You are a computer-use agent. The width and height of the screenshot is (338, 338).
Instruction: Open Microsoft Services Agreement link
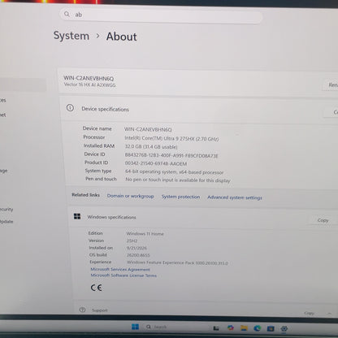[120, 269]
